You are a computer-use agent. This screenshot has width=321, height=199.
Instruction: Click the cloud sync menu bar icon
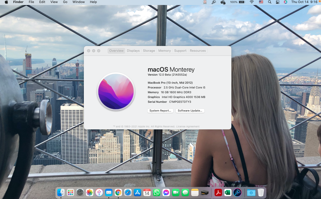(x=223, y=2)
